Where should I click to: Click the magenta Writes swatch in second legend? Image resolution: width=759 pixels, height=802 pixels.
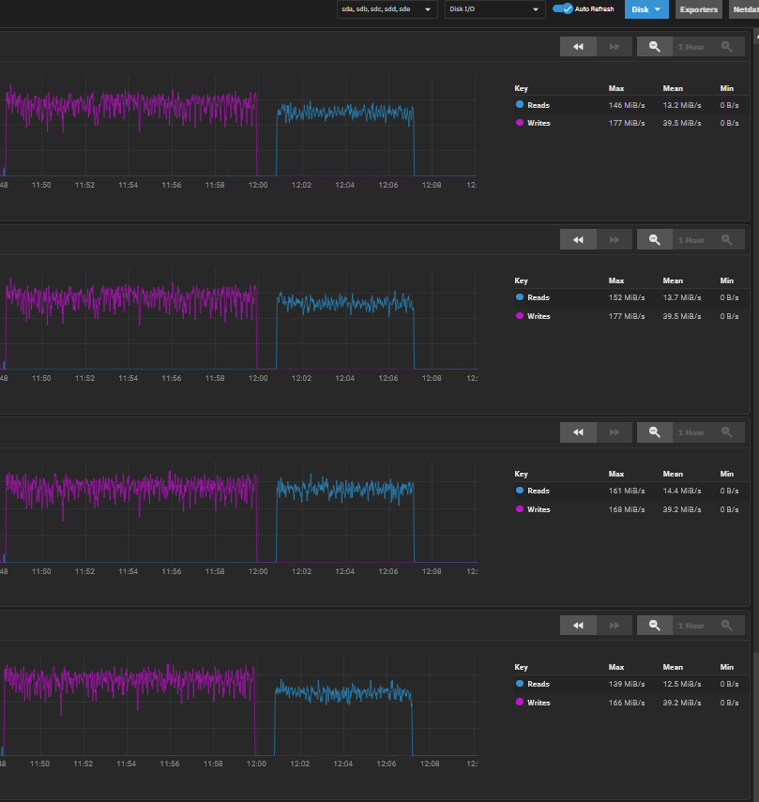(520, 316)
